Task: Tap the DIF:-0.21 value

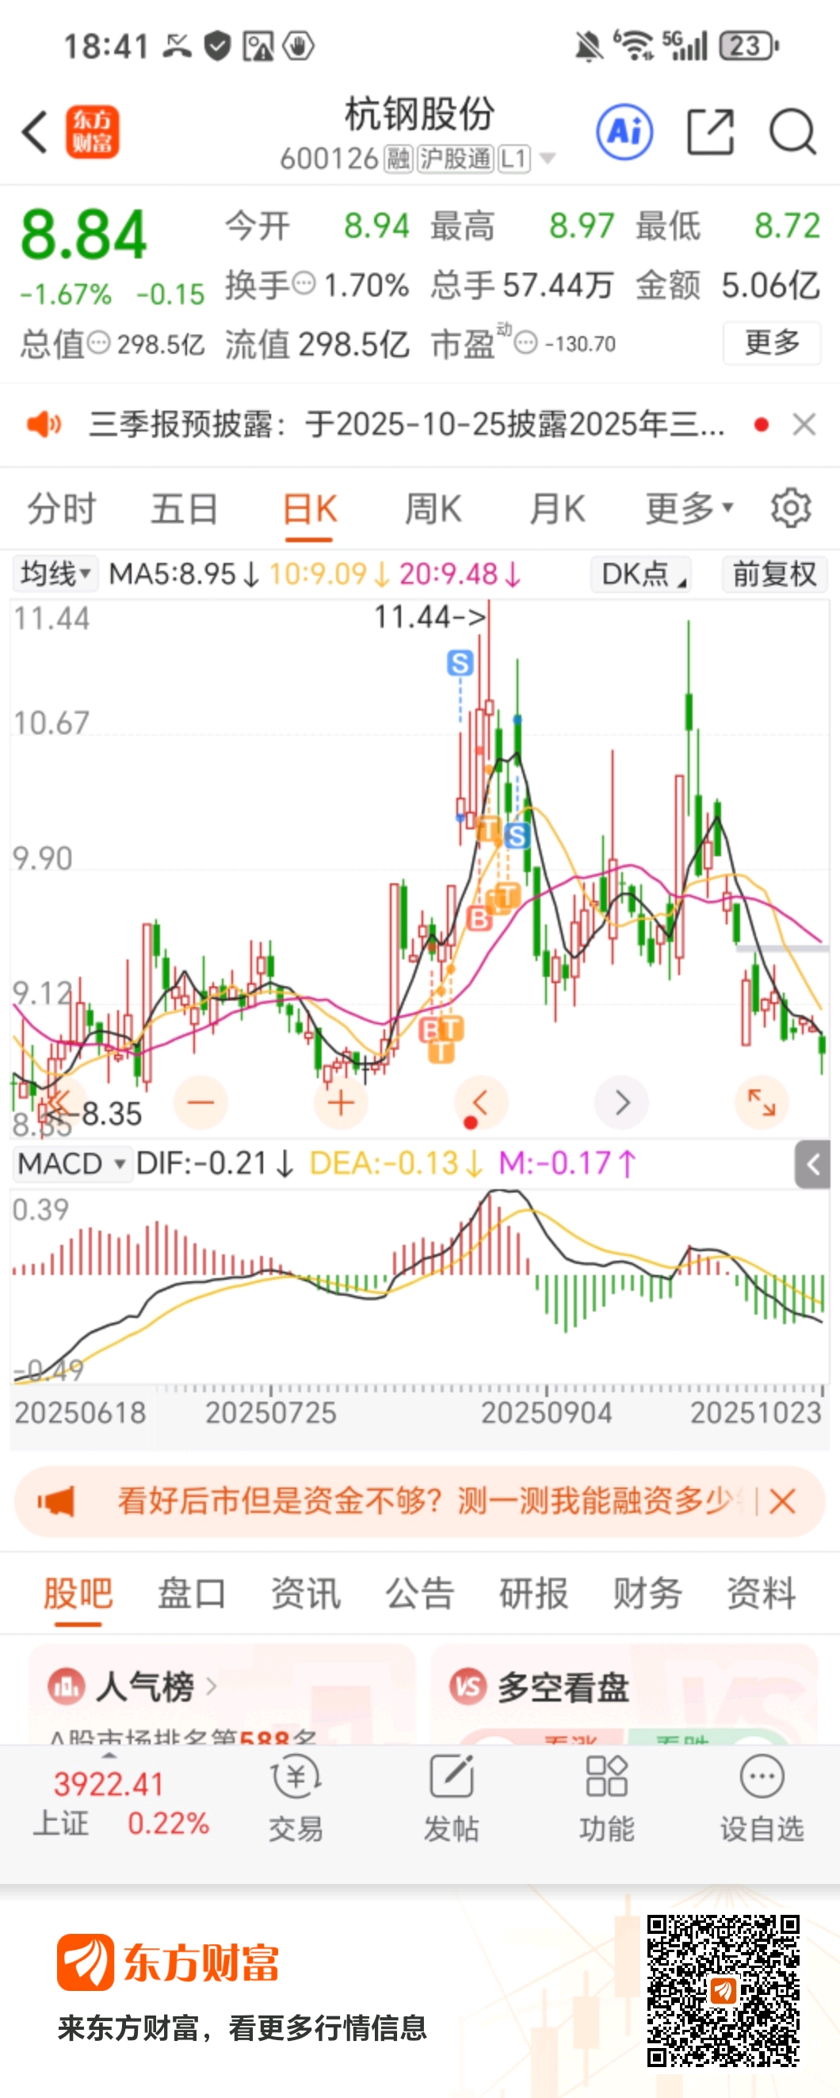Action: pyautogui.click(x=215, y=1164)
